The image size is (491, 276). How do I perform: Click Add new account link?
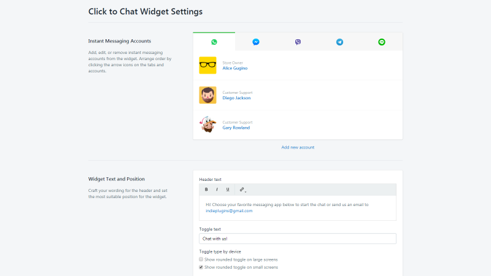point(298,147)
